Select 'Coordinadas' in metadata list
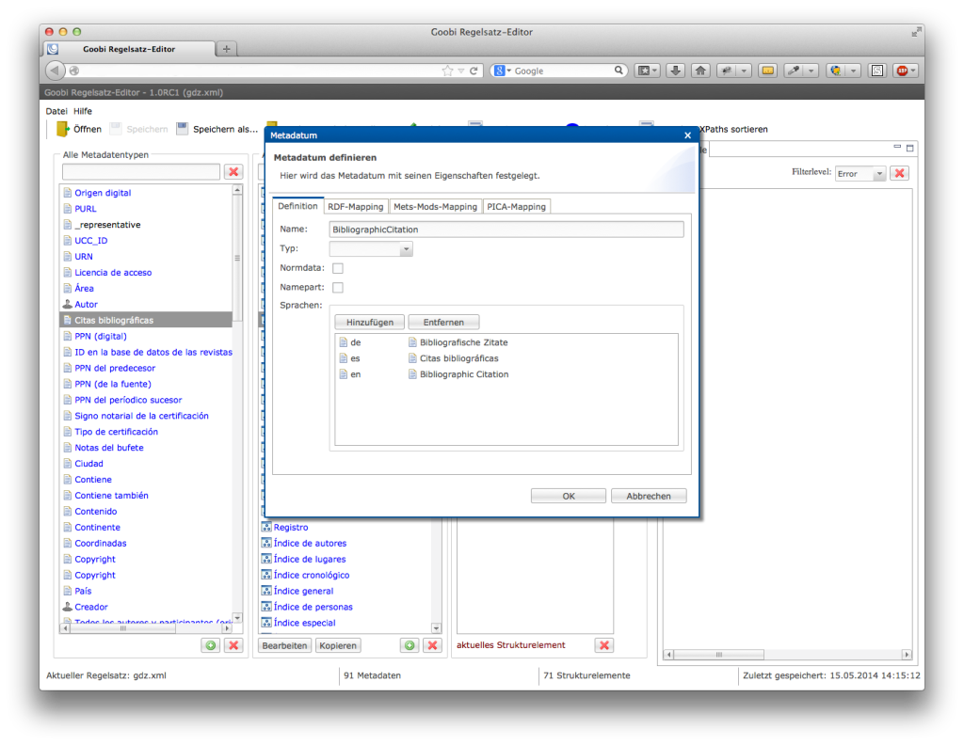964x745 pixels. [x=101, y=544]
